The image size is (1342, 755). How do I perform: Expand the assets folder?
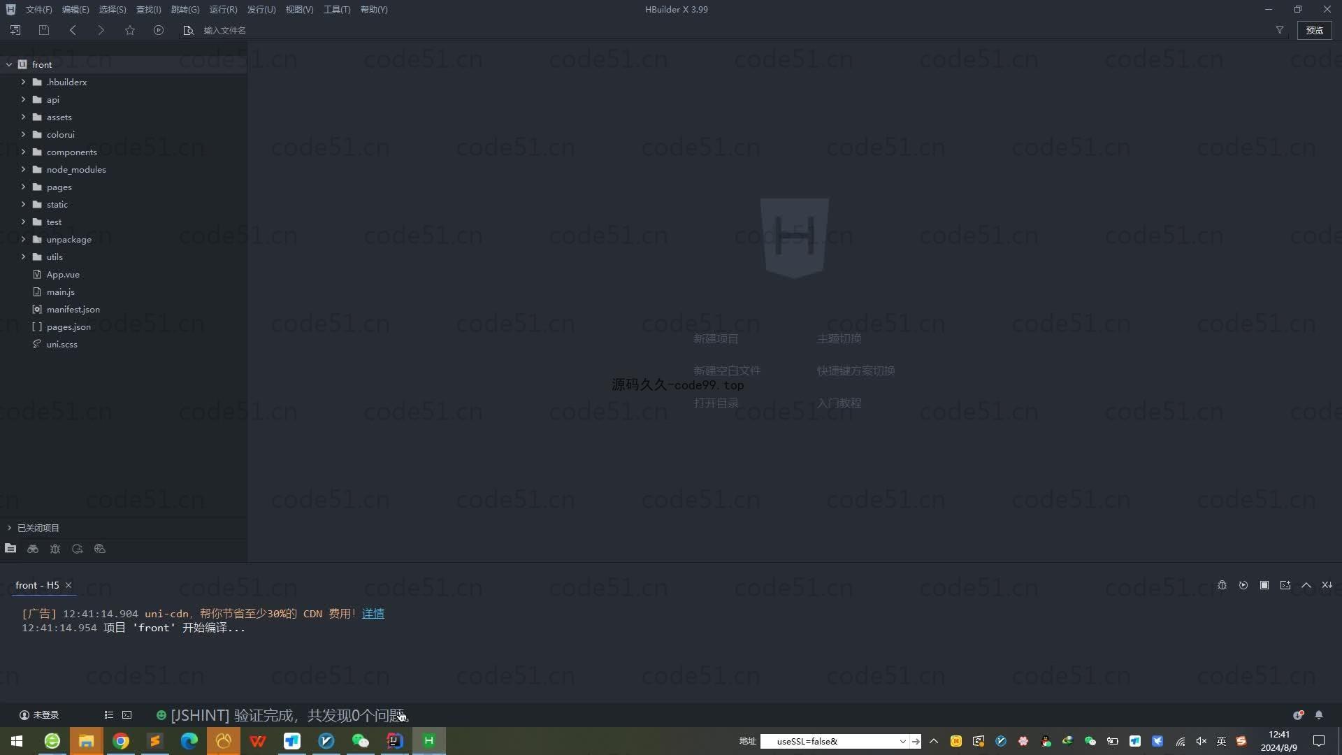coord(23,117)
